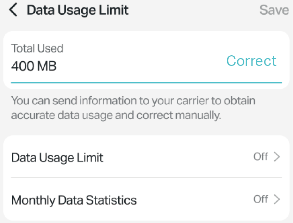Tap the divider between the two settings rows

[x=146, y=178]
